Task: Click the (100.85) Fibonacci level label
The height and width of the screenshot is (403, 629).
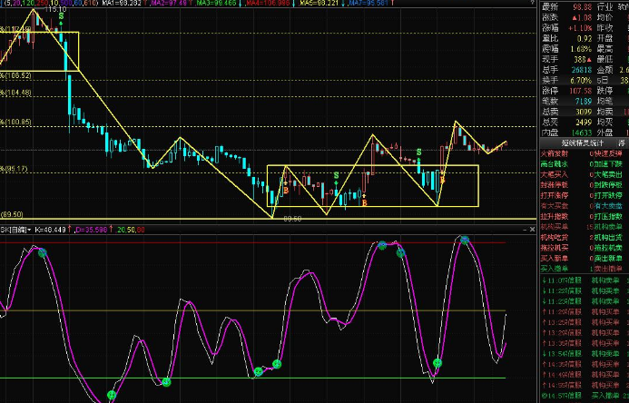Action: [x=17, y=122]
